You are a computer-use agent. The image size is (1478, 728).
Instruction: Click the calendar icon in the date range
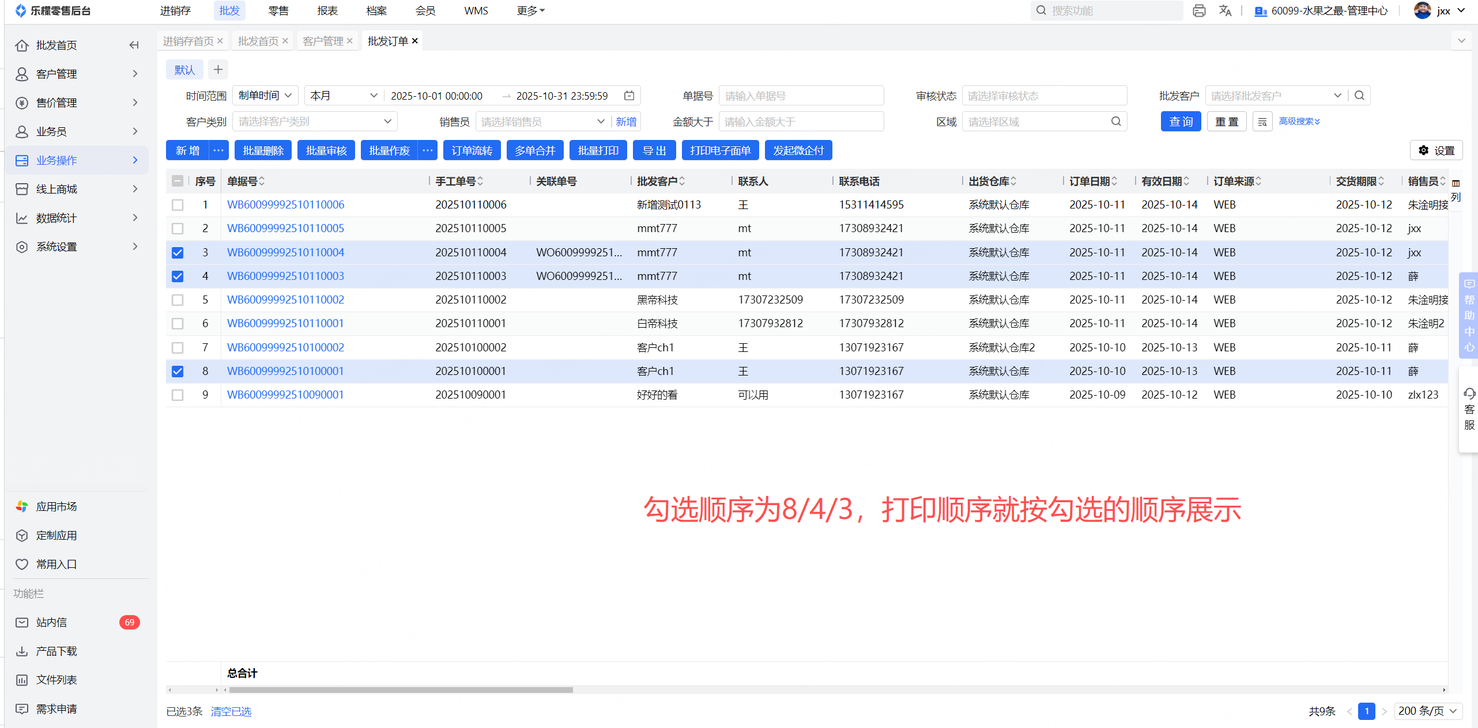(x=629, y=96)
